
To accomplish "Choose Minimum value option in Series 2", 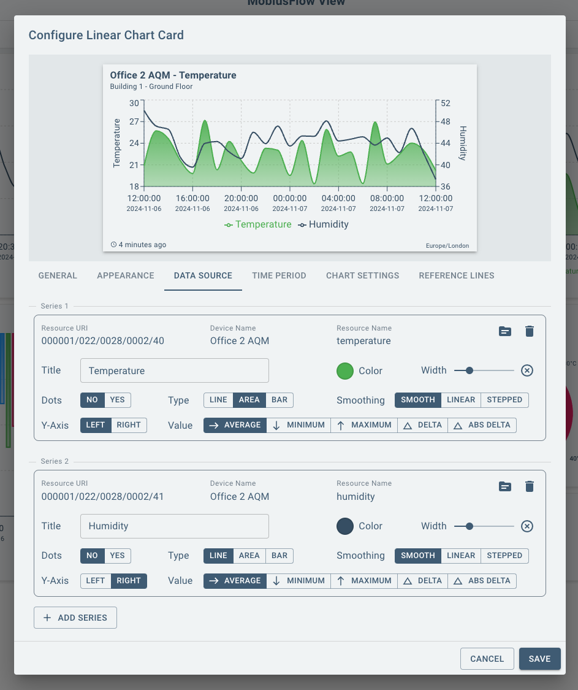I will click(299, 581).
